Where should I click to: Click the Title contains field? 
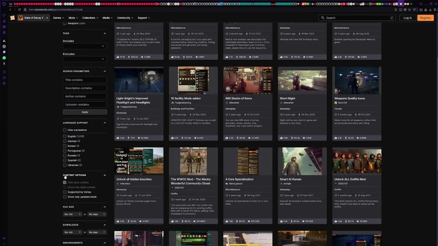85,80
